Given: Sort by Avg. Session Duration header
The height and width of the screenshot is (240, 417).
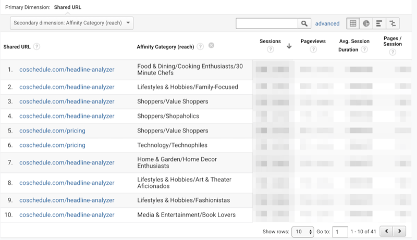Looking at the screenshot, I should (x=354, y=45).
